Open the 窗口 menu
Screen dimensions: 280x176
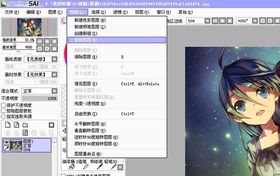tap(164, 12)
